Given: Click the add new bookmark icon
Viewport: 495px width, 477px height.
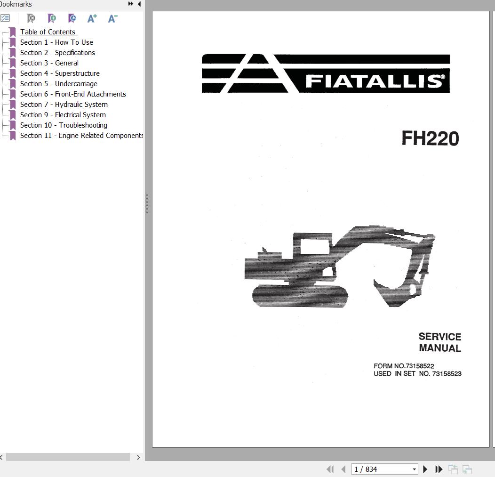Looking at the screenshot, I should point(52,18).
